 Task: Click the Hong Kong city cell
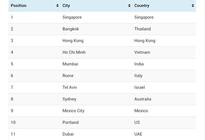[x=73, y=41]
